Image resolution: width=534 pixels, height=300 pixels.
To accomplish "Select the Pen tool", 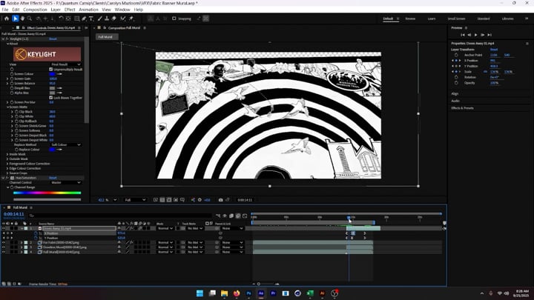I will [x=84, y=19].
